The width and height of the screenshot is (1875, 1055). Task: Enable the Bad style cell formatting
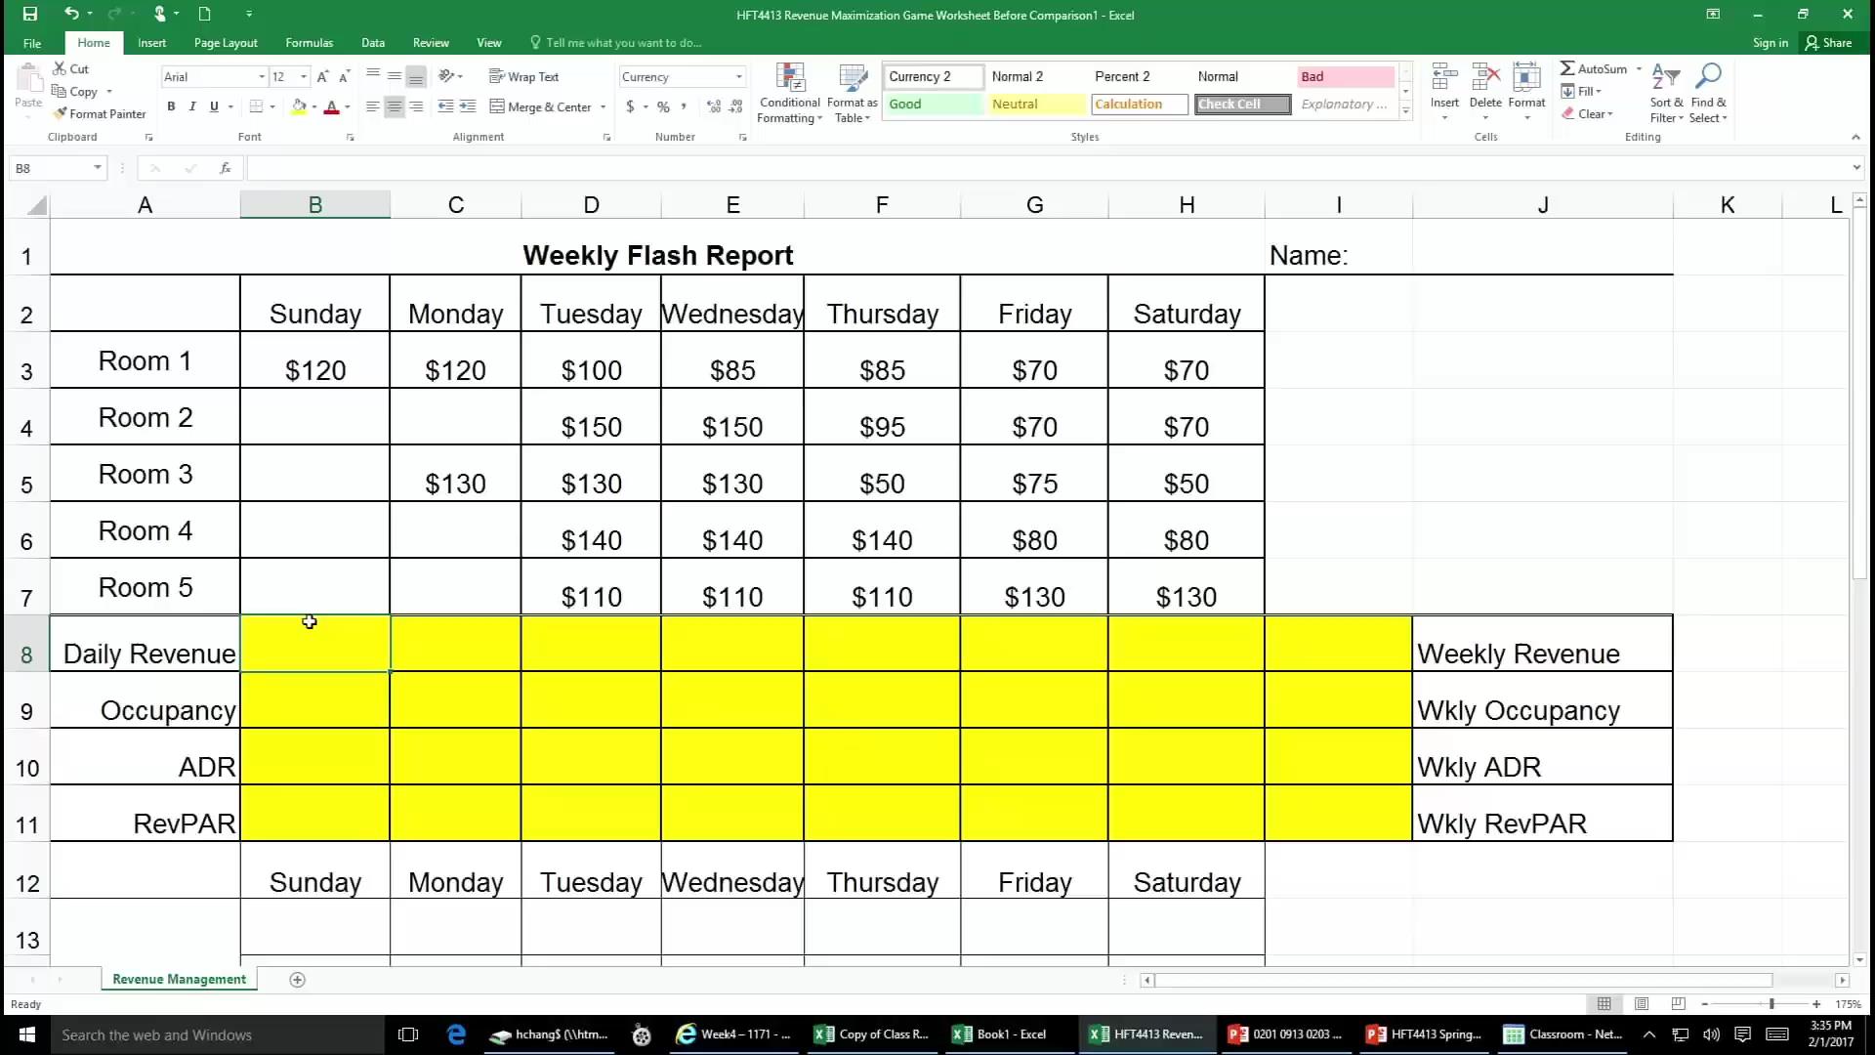coord(1339,76)
